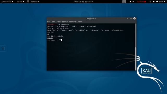
Task: Click the terminal title t8rj@kali: ~
Action: pyautogui.click(x=91, y=19)
